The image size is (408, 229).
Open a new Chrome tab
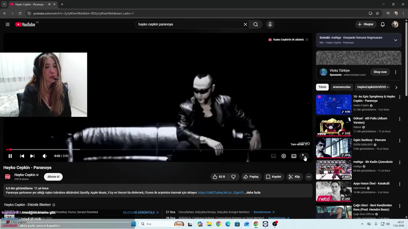pos(62,4)
